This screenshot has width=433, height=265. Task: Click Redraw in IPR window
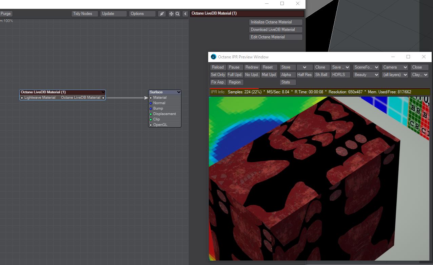(252, 67)
